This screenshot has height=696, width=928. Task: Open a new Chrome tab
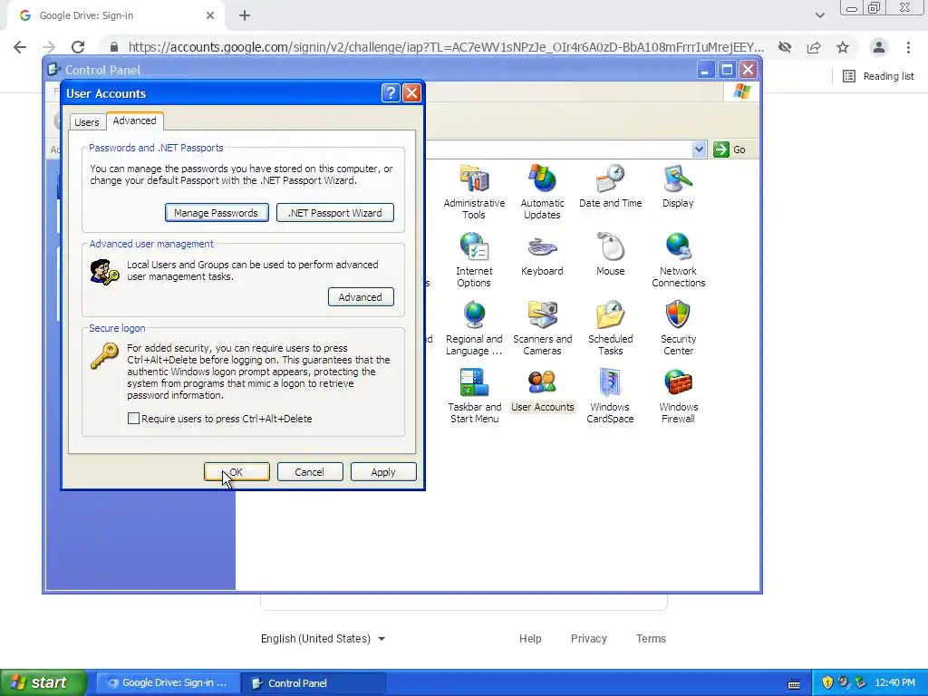click(245, 16)
